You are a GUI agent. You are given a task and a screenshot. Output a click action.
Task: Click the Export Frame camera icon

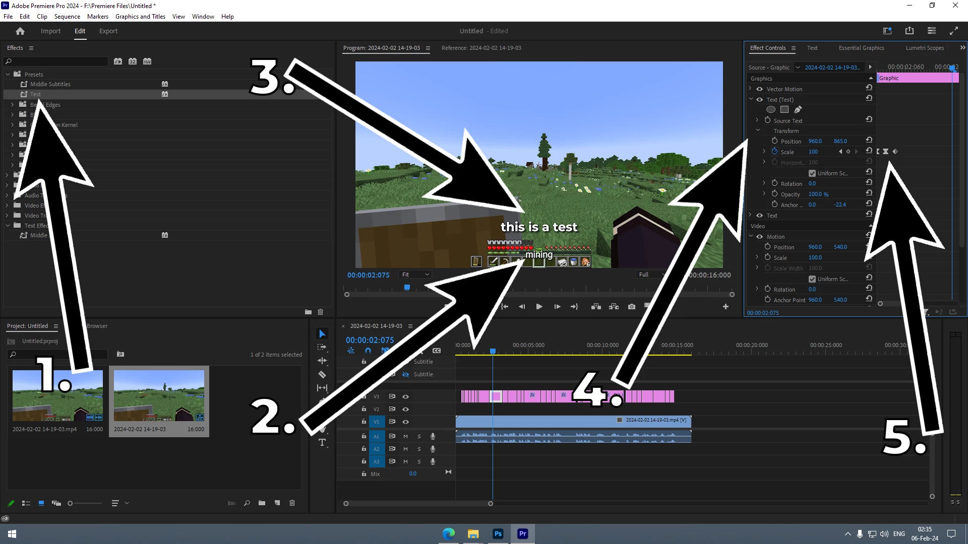631,306
